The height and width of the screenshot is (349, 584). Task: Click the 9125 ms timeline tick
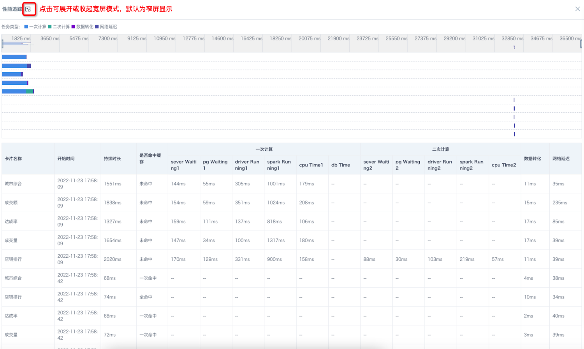[137, 38]
